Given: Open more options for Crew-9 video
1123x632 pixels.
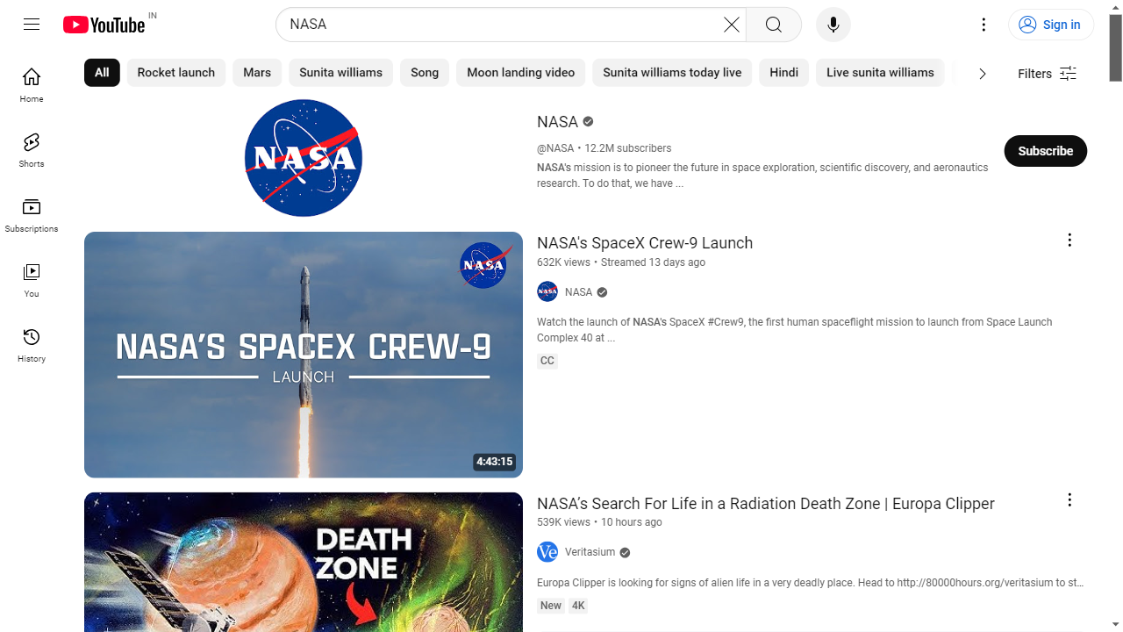Looking at the screenshot, I should 1069,241.
